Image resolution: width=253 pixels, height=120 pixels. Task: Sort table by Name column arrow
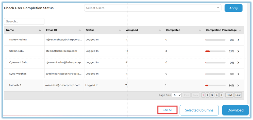coord(40,30)
